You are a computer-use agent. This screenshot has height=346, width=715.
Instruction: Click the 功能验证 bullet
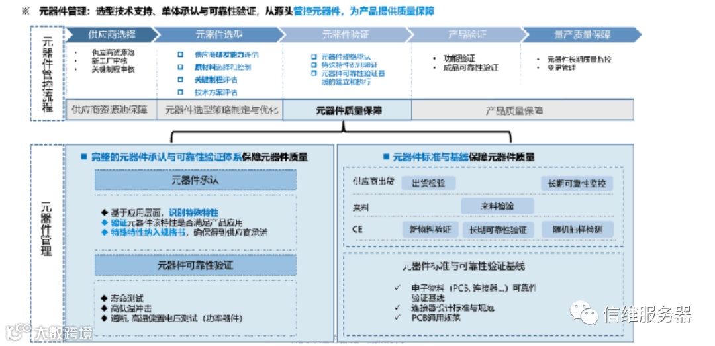[x=459, y=58]
